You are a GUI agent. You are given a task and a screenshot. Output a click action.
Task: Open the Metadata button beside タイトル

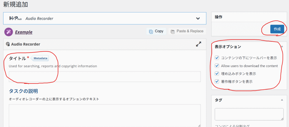coord(40,58)
